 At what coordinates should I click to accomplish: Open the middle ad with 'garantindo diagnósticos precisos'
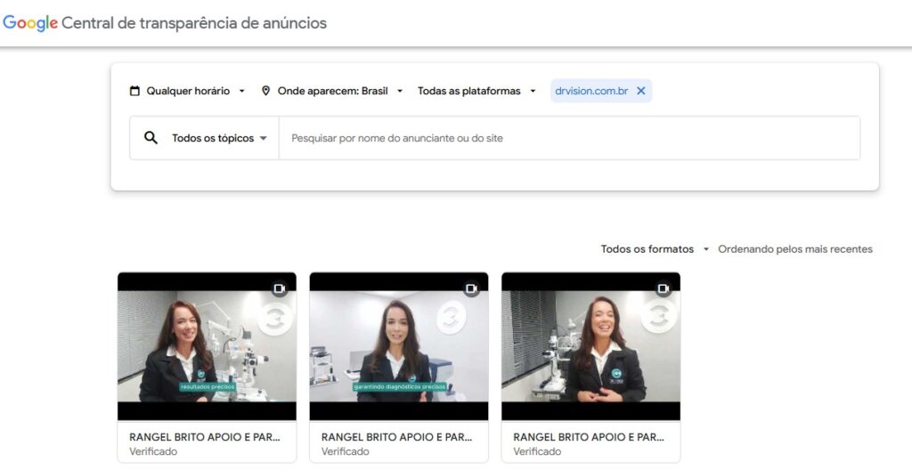[x=399, y=346]
